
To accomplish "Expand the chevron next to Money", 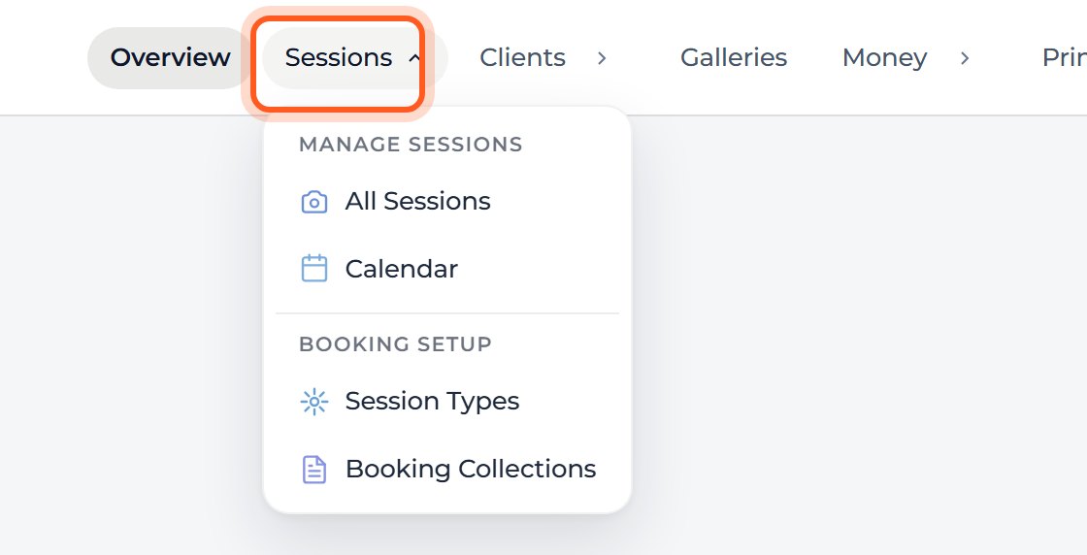I will (x=965, y=58).
